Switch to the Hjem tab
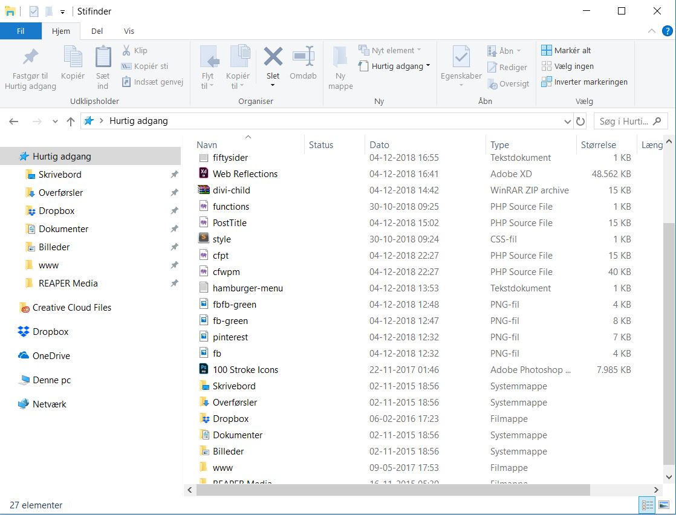This screenshot has width=676, height=515. (x=61, y=31)
